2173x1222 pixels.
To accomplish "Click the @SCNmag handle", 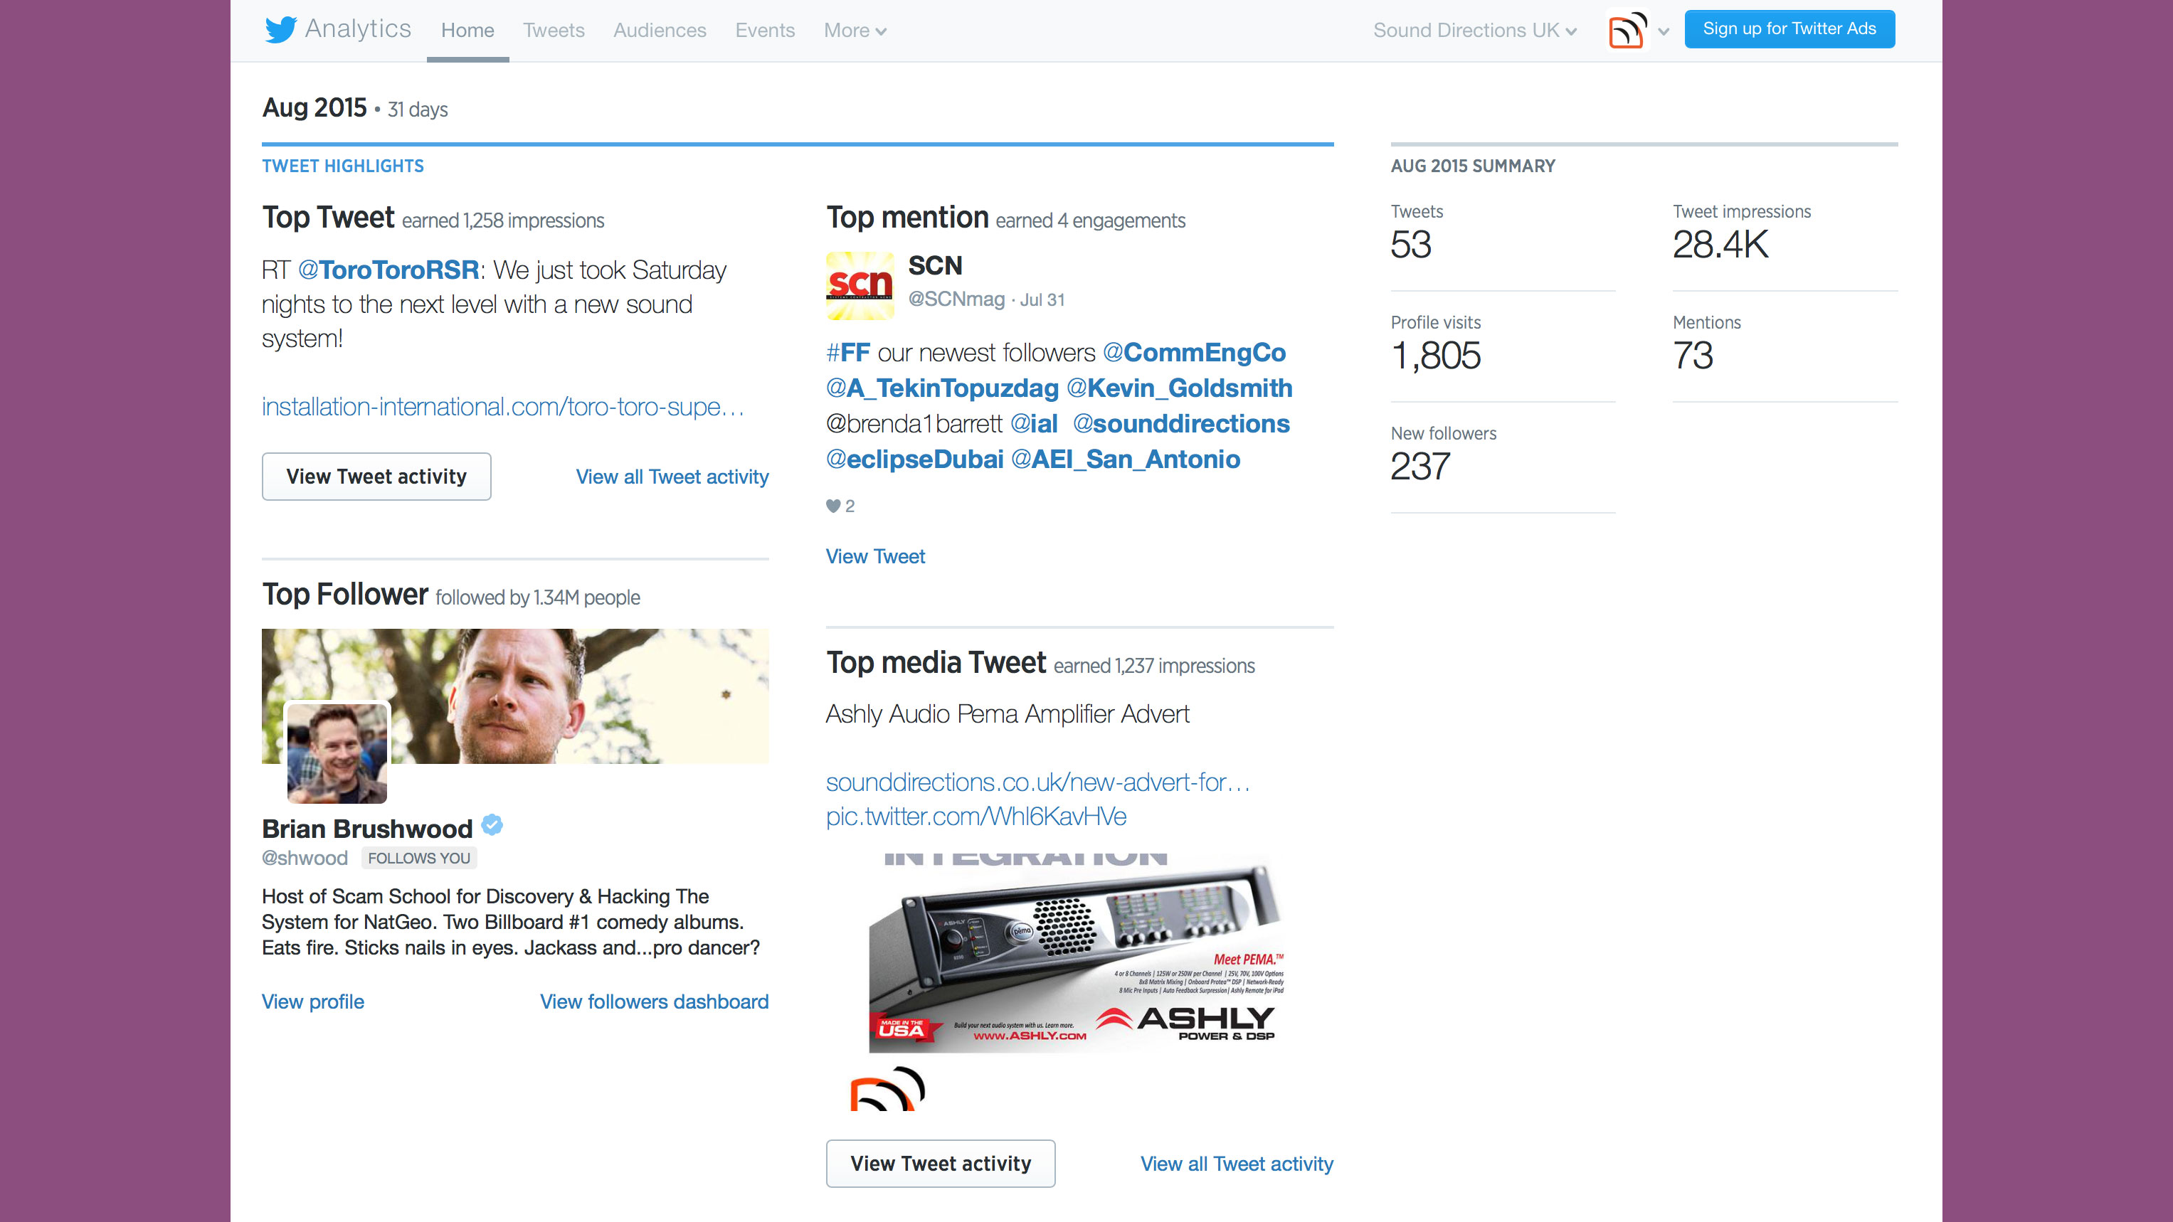I will 956,299.
